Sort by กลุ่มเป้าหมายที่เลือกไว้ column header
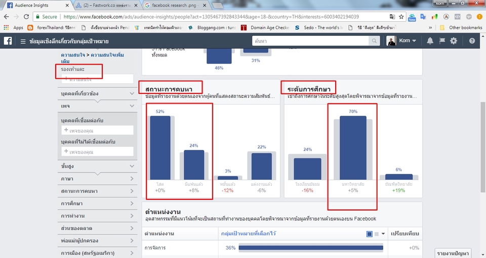486x258 pixels. pos(249,234)
